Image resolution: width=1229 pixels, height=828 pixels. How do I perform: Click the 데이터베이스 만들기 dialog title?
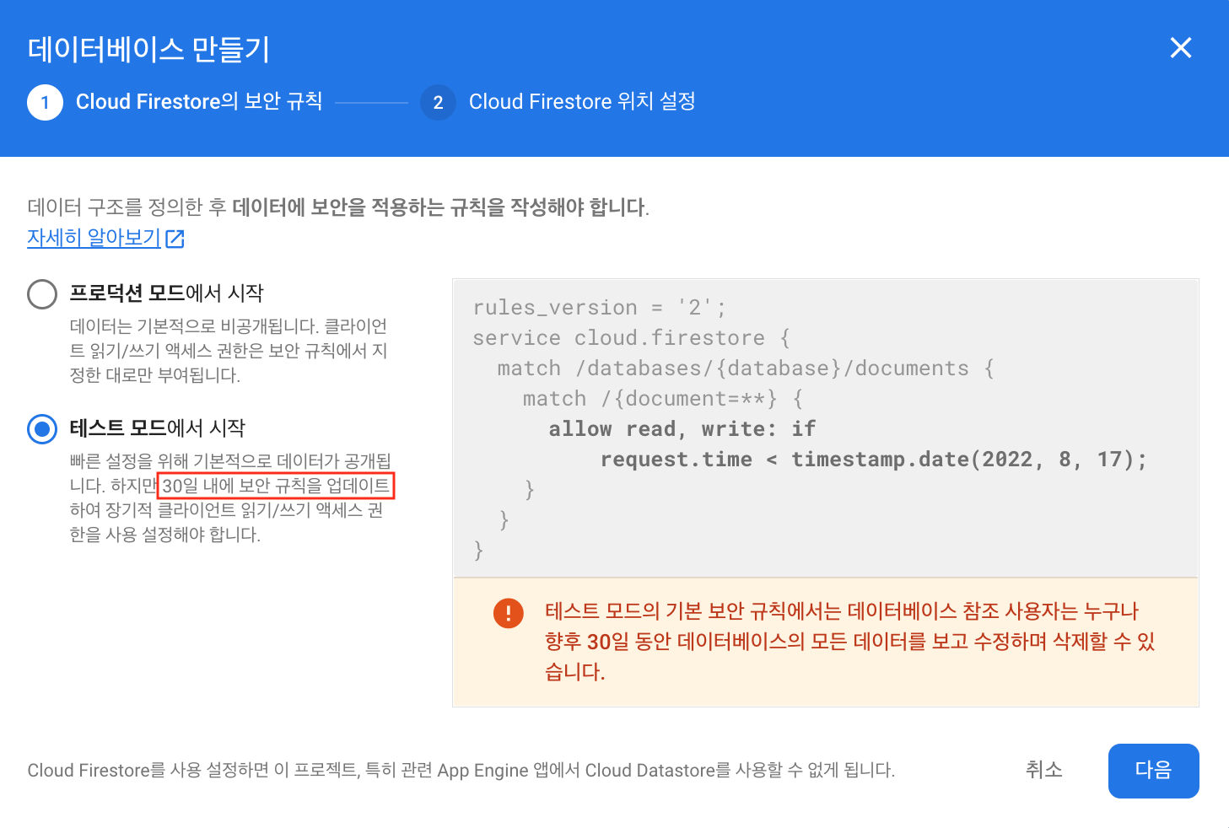tap(148, 49)
